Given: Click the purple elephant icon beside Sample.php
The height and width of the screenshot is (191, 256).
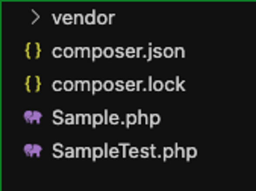Looking at the screenshot, I should 33,117.
